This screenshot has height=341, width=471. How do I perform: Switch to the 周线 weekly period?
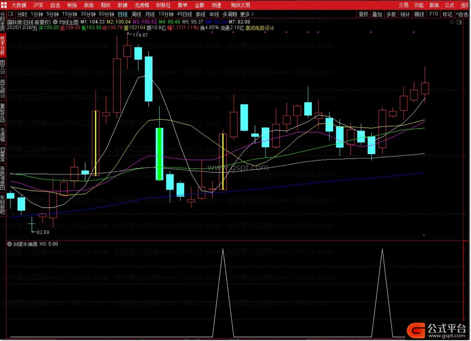tap(136, 14)
